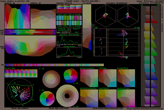This screenshot has width=164, height=110.
Task: Click the temperature cold-warm graph
Action: coord(69,52)
